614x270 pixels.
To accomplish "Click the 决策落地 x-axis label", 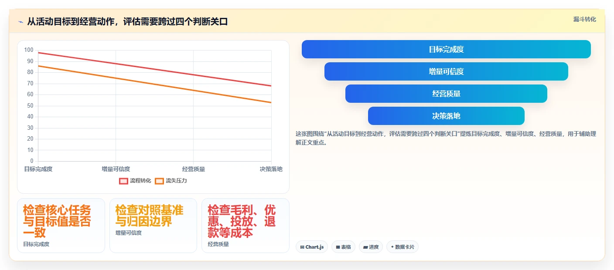I will [271, 169].
